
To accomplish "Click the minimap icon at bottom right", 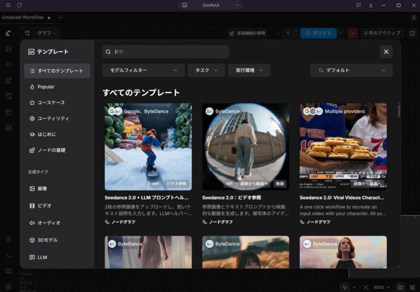I will 400,287.
